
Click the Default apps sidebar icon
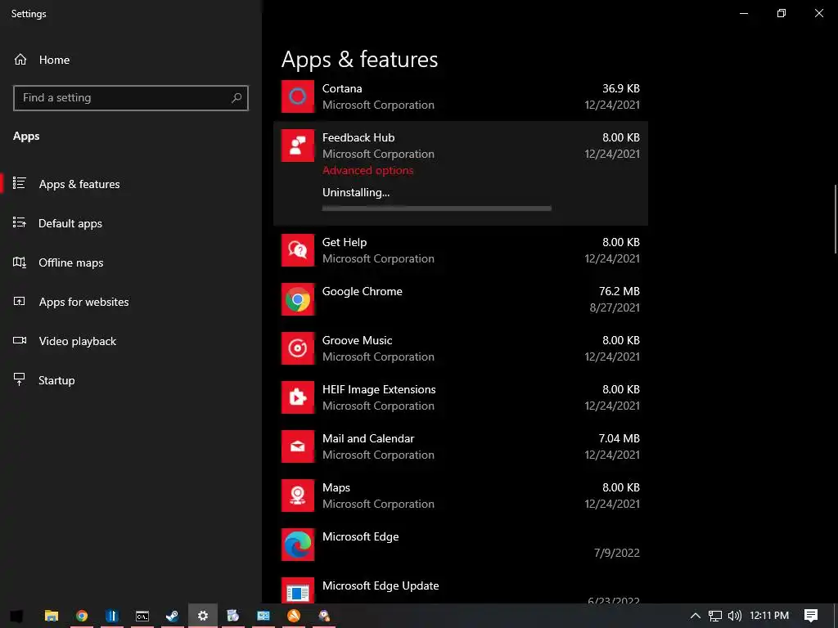tap(20, 222)
